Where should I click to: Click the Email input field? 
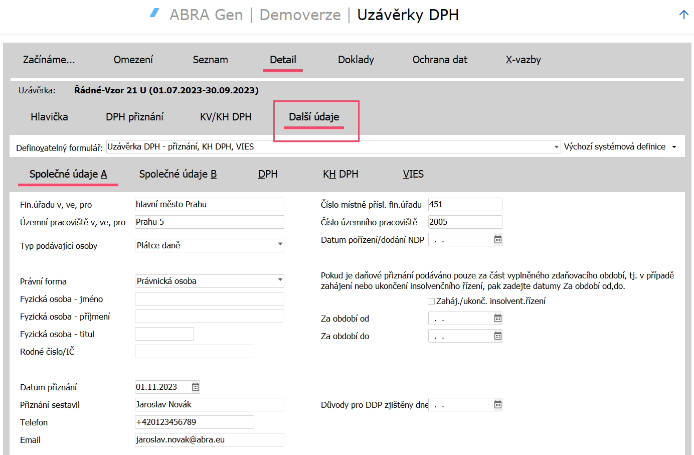pyautogui.click(x=209, y=440)
